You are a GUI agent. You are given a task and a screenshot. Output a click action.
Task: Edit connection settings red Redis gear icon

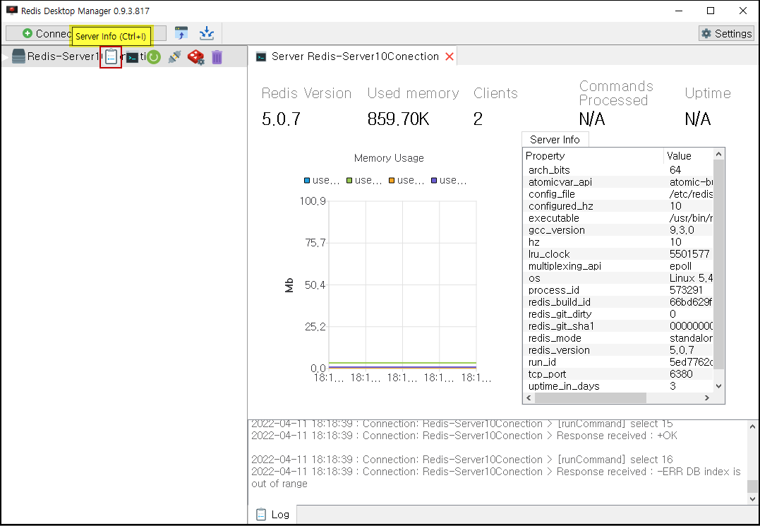(195, 57)
